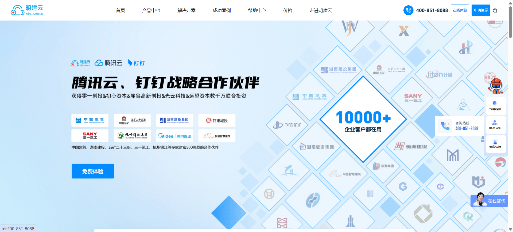
Task: Click the orange X logo diamond tile
Action: (404, 31)
